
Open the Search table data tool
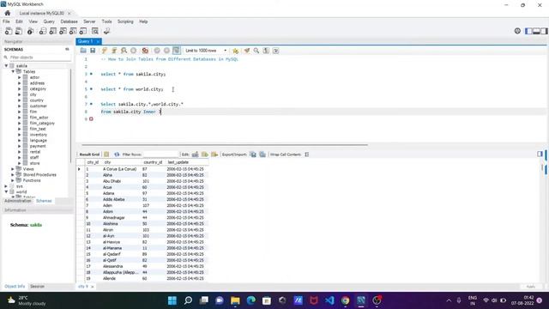[x=95, y=31]
